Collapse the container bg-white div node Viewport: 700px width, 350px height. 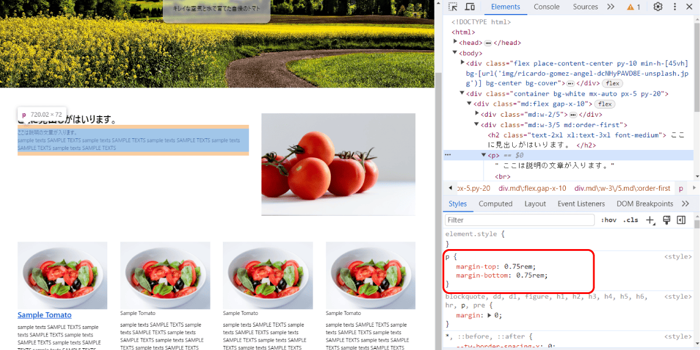click(x=463, y=93)
